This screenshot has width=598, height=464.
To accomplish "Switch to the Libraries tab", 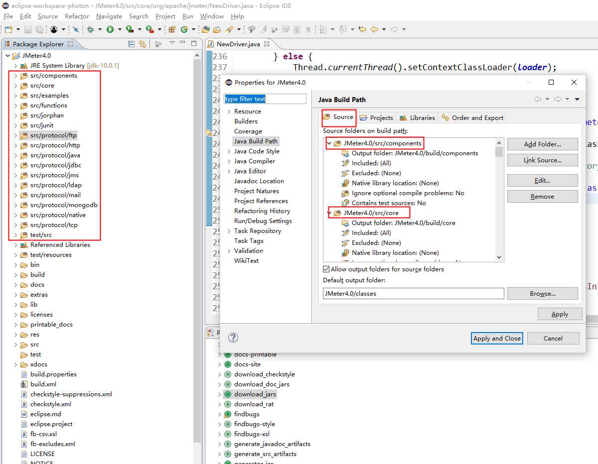I will coord(418,117).
